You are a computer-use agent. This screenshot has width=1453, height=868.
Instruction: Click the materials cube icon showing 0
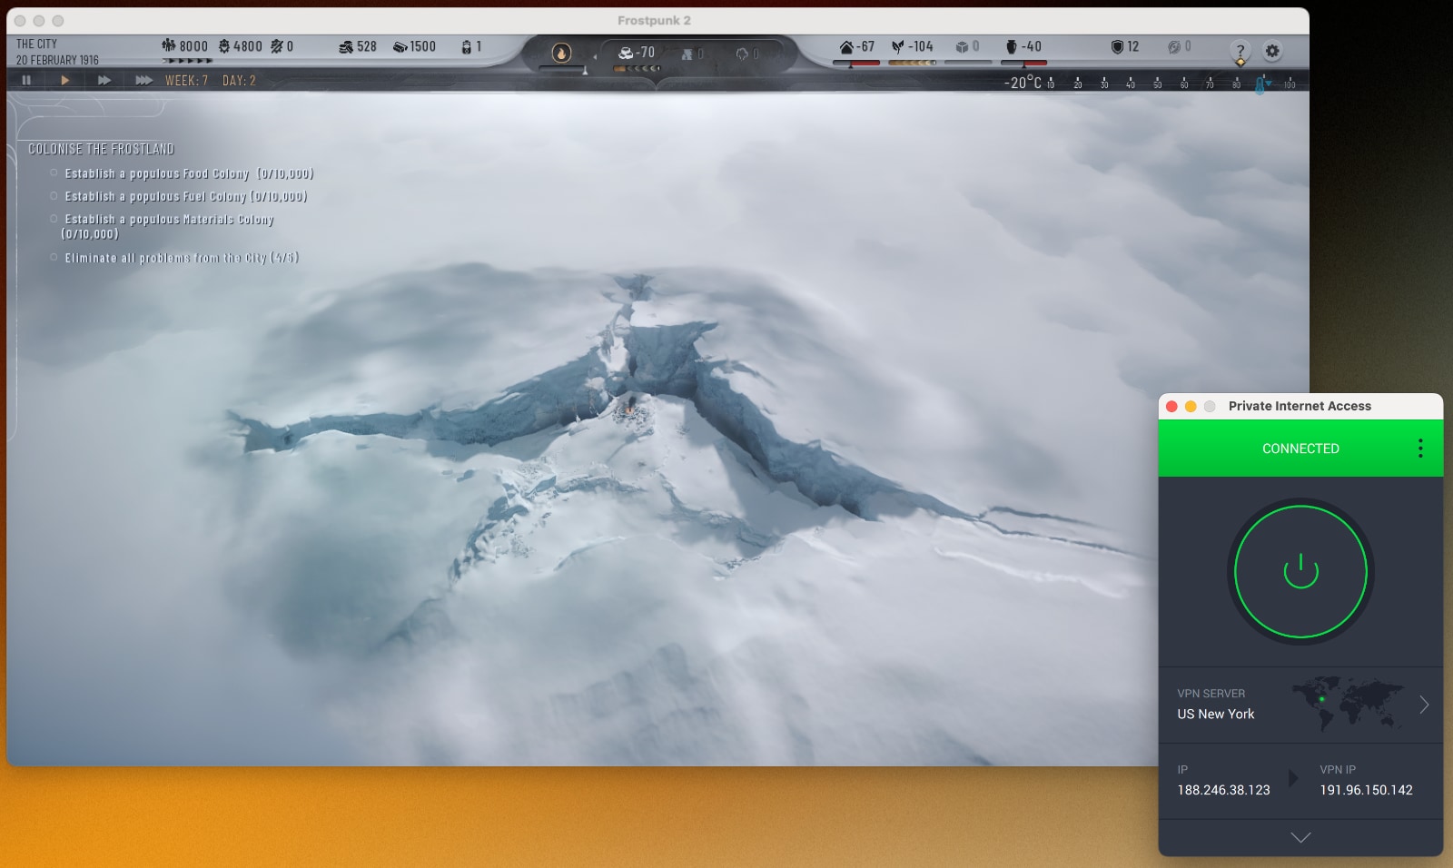[x=962, y=46]
